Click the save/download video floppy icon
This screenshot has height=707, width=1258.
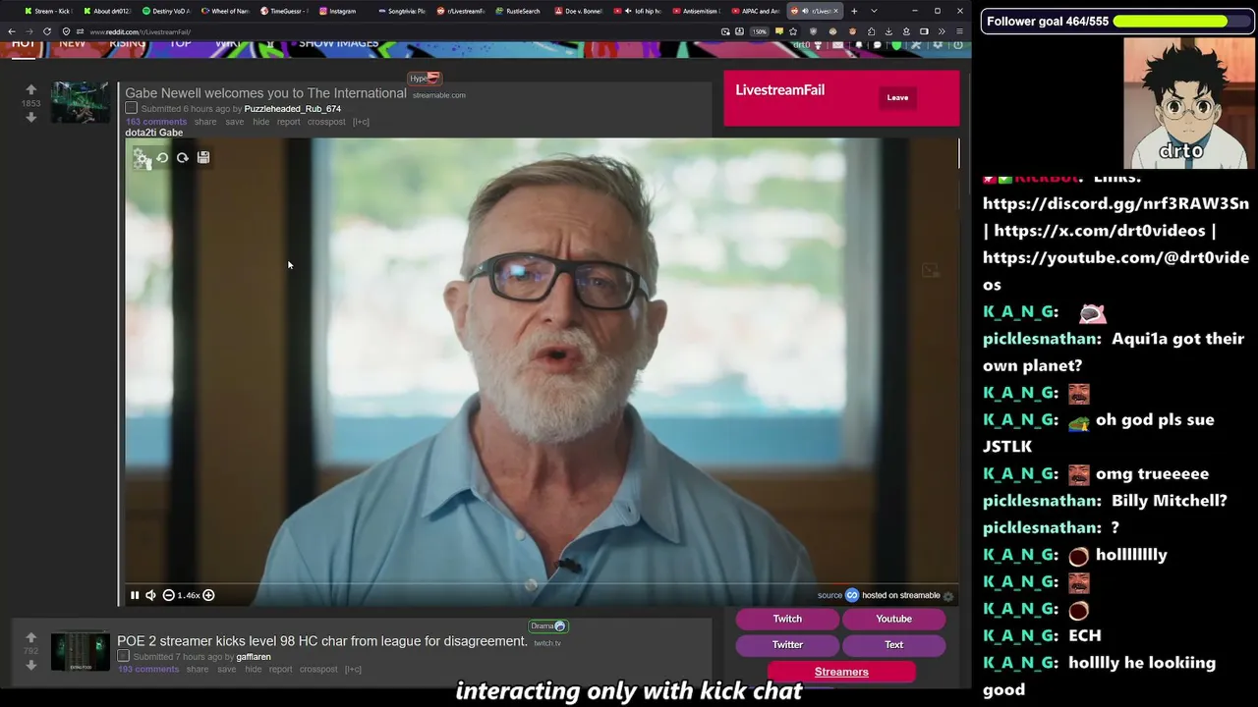tap(203, 157)
